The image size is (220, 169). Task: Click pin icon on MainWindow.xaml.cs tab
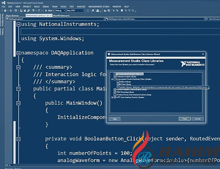coord(48,16)
